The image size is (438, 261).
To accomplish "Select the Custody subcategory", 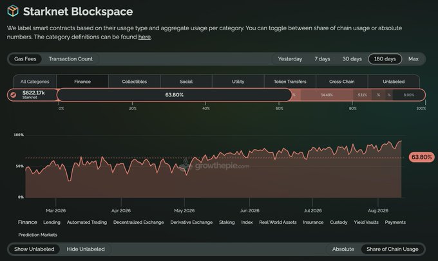I will pos(339,222).
